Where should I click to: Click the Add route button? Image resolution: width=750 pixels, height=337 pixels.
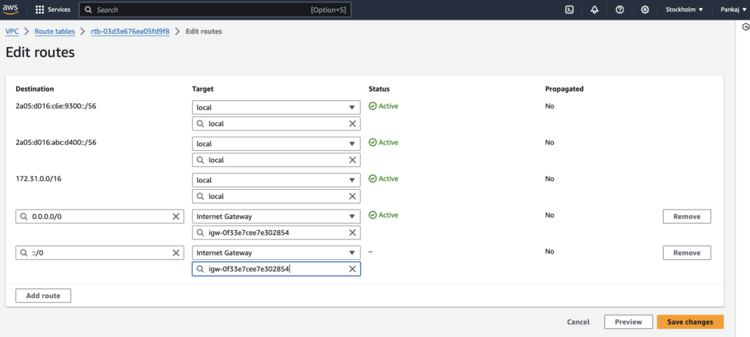pos(43,296)
